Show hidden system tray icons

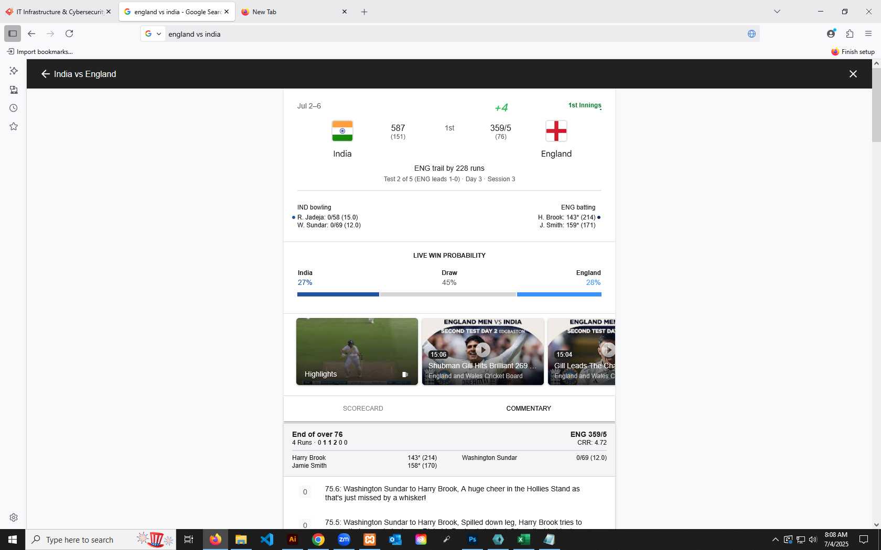(775, 540)
